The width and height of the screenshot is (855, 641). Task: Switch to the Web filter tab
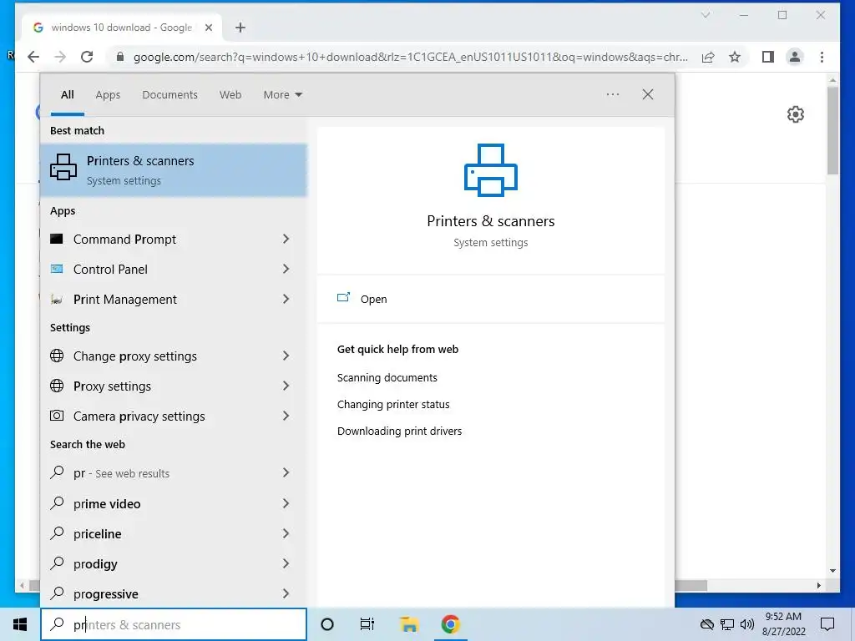230,95
